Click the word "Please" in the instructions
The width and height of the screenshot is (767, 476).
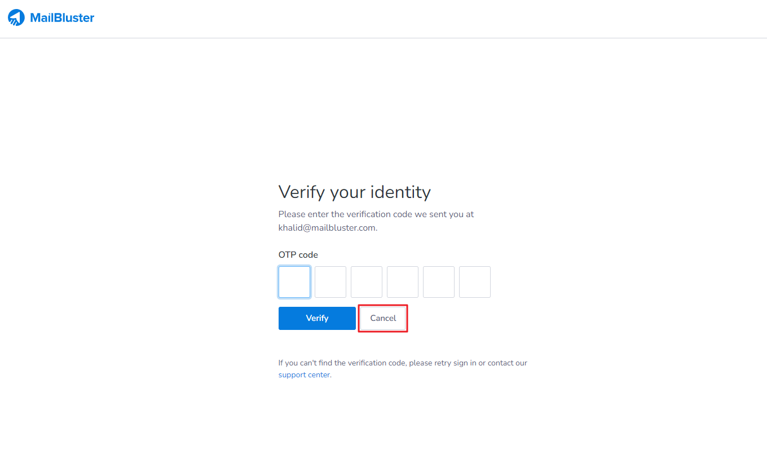pyautogui.click(x=291, y=214)
